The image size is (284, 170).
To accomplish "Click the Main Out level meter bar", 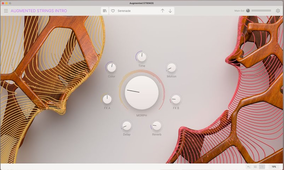I will pyautogui.click(x=261, y=11).
